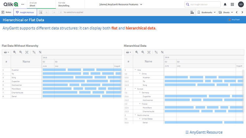Screen dimensions: 246x138
Task: Zoom out on the Hierarchical Data chart
Action: [x=143, y=52]
